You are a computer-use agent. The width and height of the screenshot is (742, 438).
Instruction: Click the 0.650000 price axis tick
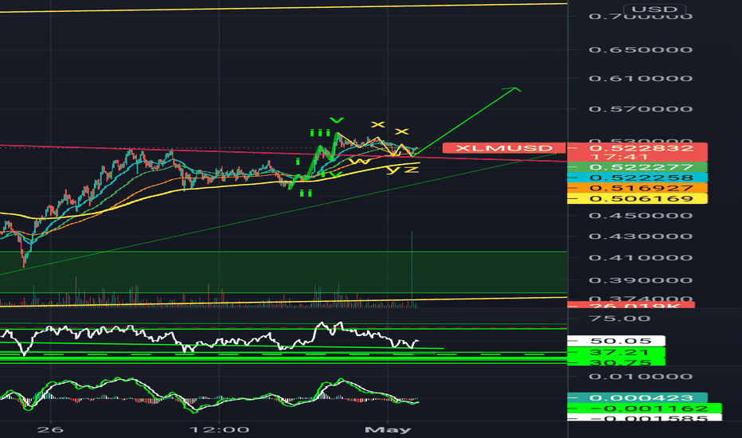[x=640, y=49]
